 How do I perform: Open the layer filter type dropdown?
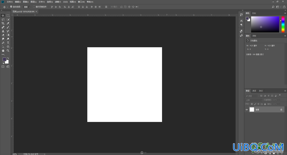coord(251,96)
